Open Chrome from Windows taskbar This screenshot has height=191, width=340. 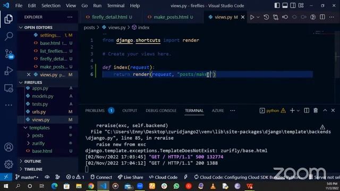coord(91,186)
